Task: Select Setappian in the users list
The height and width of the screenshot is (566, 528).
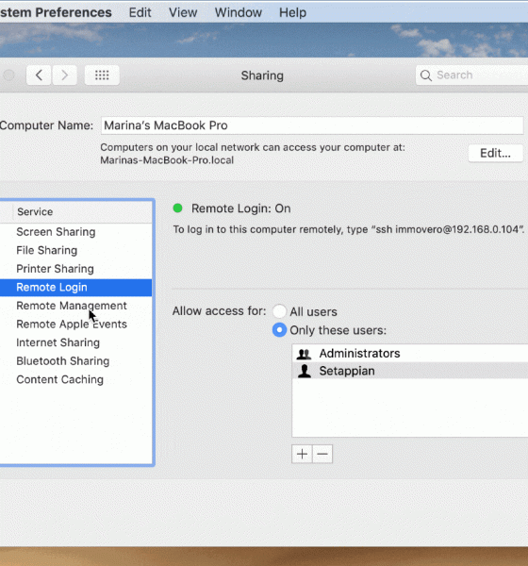Action: (410, 371)
